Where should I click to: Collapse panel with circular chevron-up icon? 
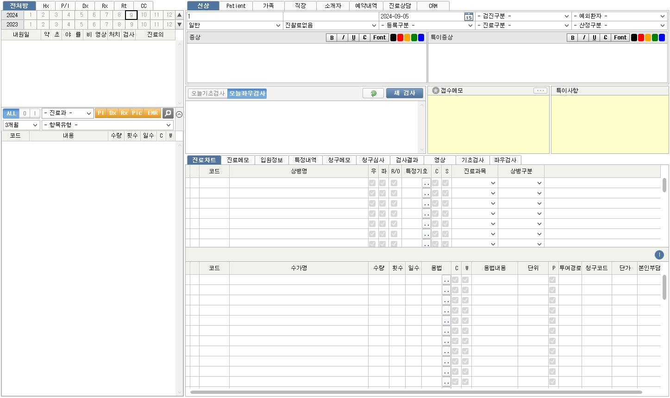click(x=179, y=114)
